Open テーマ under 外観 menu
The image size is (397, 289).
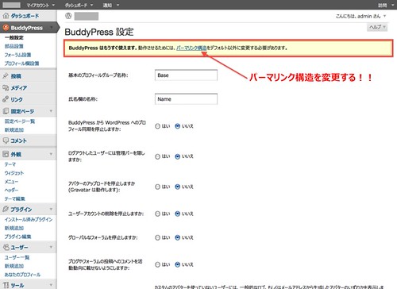pyautogui.click(x=10, y=164)
